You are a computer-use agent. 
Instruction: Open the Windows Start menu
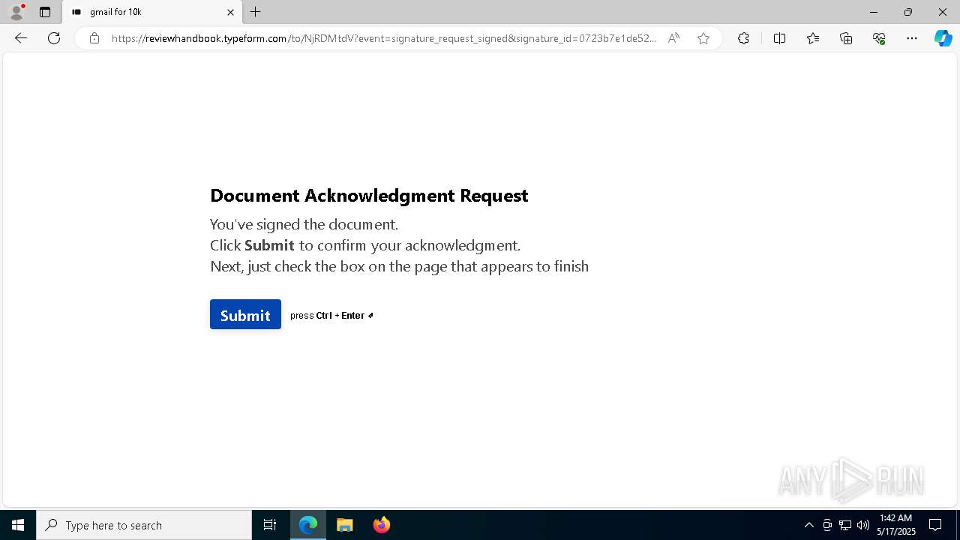[x=18, y=525]
